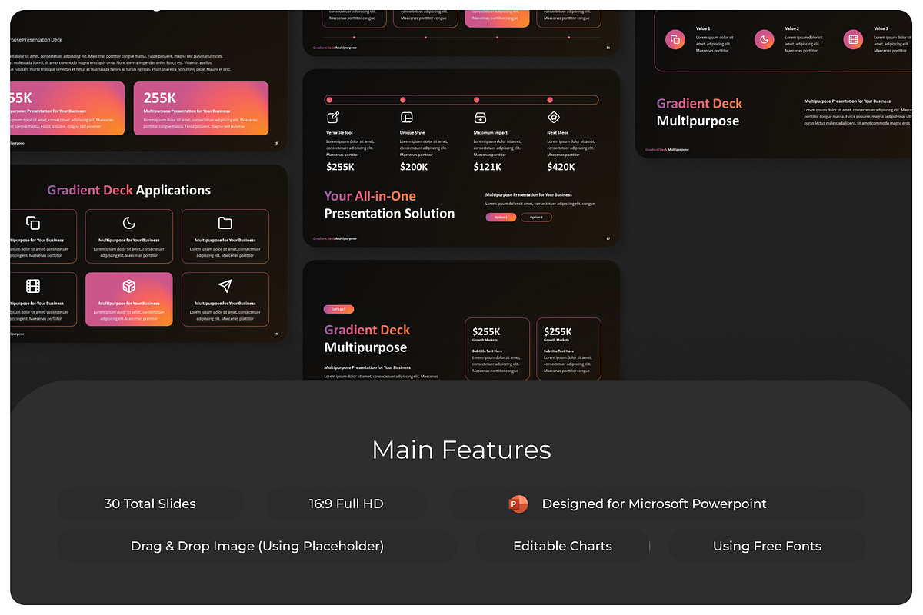The width and height of the screenshot is (923, 615).
Task: Click the layout icon above Unique Style
Action: 407,118
